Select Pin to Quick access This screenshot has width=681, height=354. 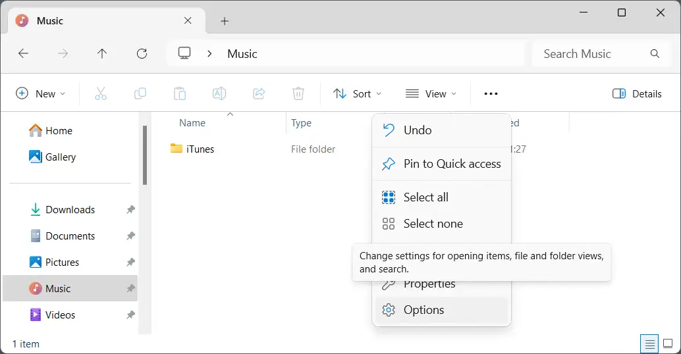(x=452, y=164)
